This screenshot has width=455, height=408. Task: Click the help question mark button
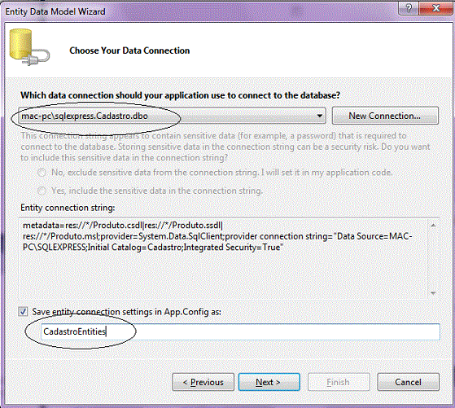coord(409,8)
